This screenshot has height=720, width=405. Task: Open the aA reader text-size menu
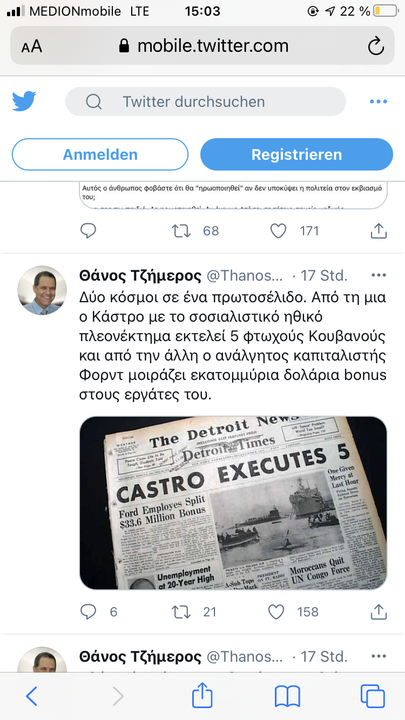[x=32, y=46]
